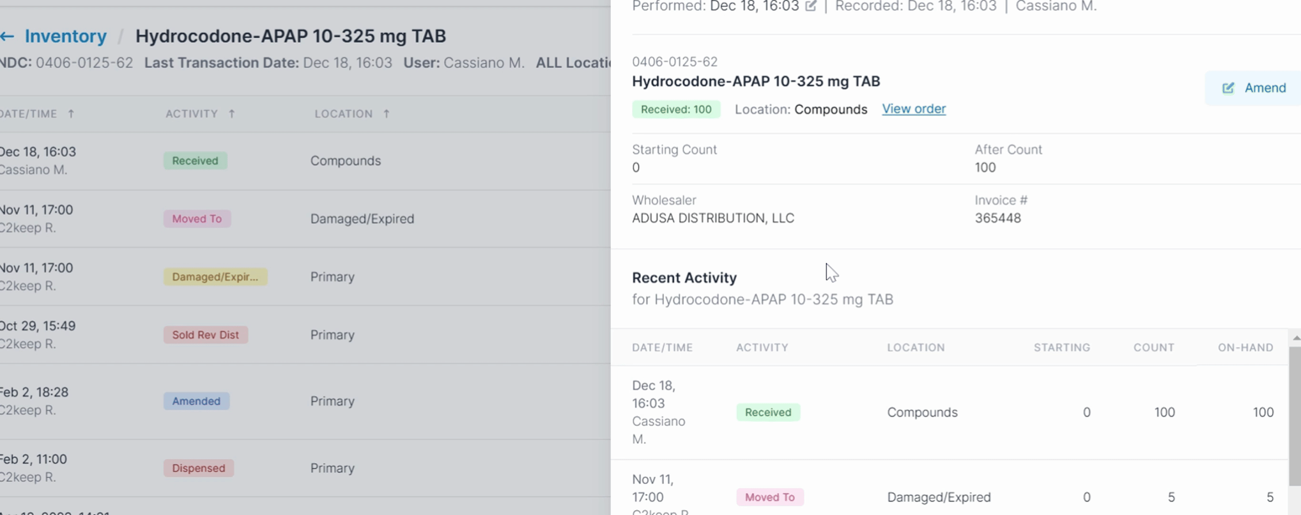
Task: Click the Received: 100 green tag
Action: tap(676, 110)
